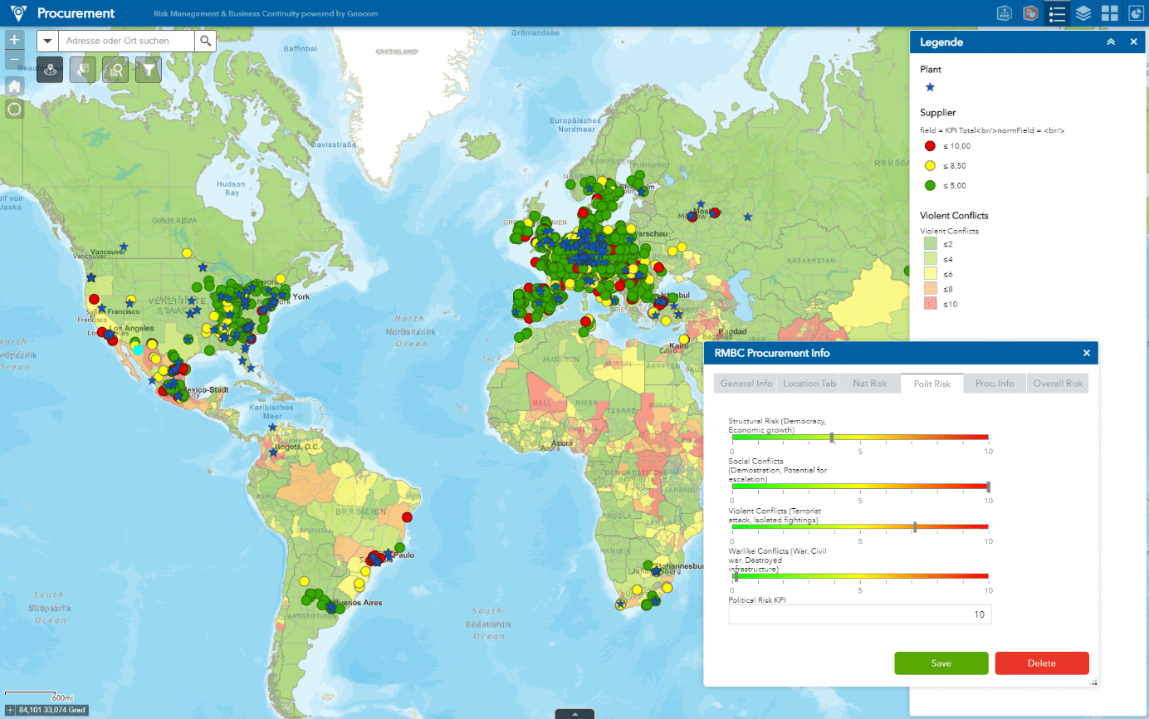
Task: Adjust the Violent Conflicts slider handle
Action: [x=914, y=526]
